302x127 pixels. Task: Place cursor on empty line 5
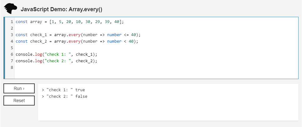(94, 48)
